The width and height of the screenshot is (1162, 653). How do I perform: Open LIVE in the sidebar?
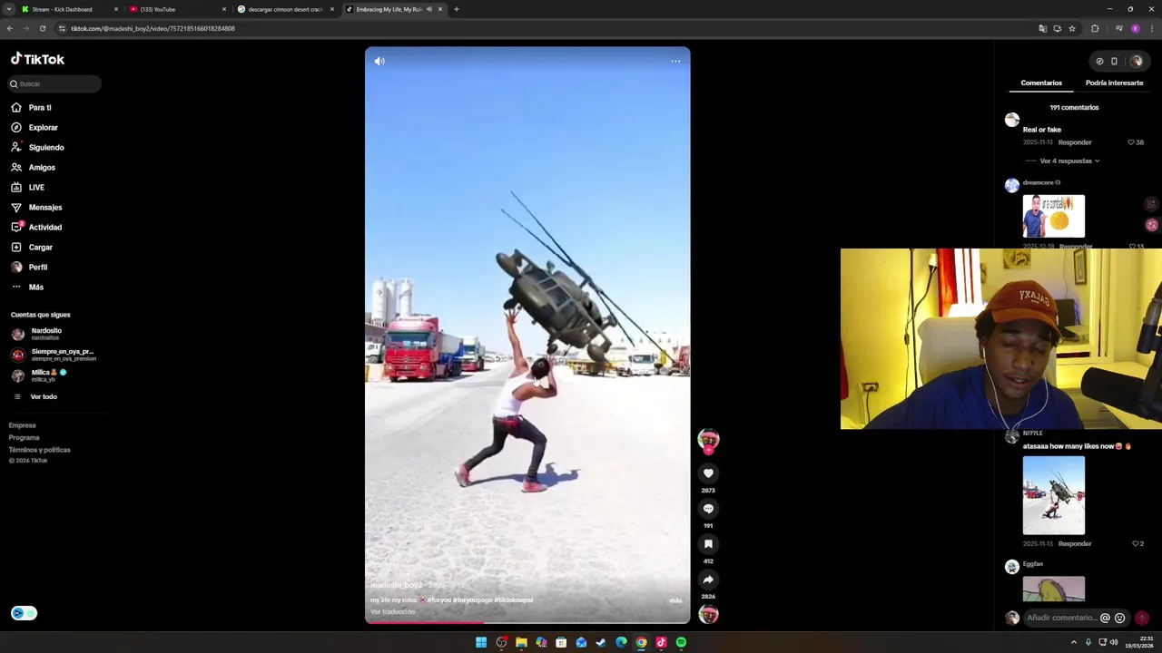point(36,187)
